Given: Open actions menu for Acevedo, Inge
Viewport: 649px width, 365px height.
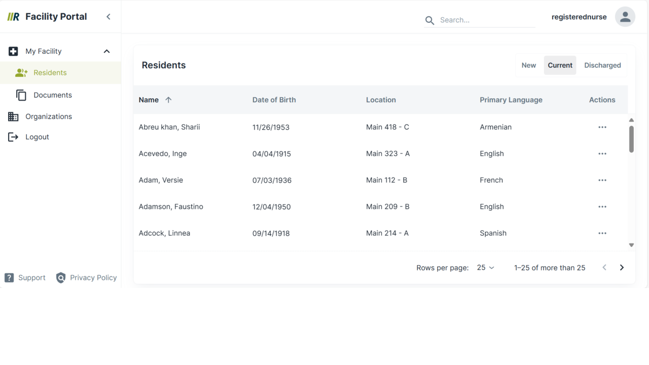Looking at the screenshot, I should tap(602, 154).
